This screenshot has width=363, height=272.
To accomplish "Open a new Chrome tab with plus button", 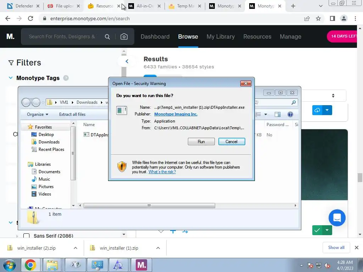I will pos(293,6).
